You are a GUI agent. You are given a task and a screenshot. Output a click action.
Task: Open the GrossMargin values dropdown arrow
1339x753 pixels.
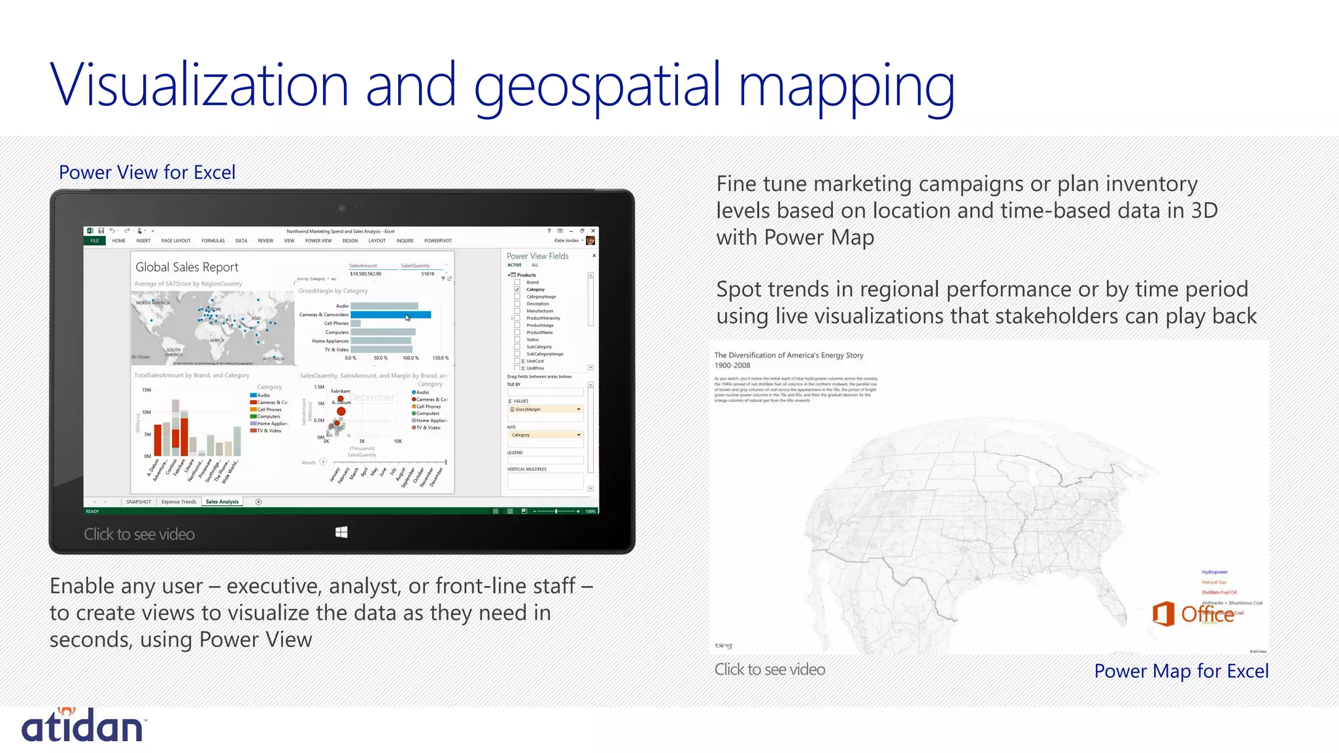coord(579,409)
